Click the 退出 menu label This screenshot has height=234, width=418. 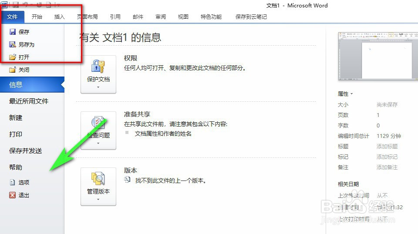24,195
